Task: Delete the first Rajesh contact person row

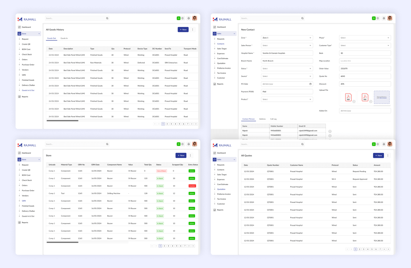Action: (330, 131)
